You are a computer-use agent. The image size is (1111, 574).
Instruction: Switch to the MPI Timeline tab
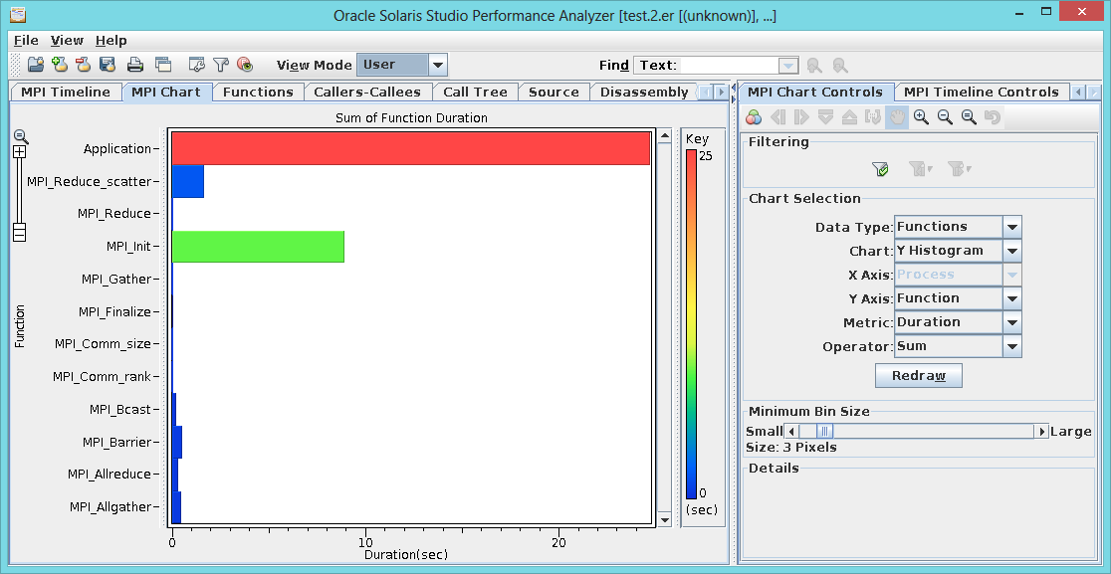[65, 92]
